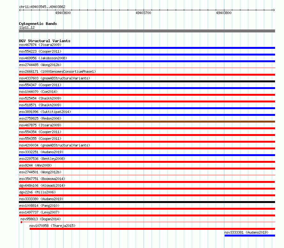
Task: Click the nsv467874 (Itsara2009) variant label
Action: coord(40,45)
